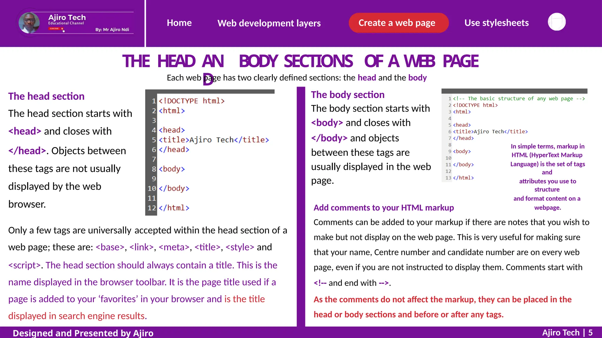Click the 'In simple terms, markup in' note
This screenshot has width=602, height=338.
click(547, 146)
